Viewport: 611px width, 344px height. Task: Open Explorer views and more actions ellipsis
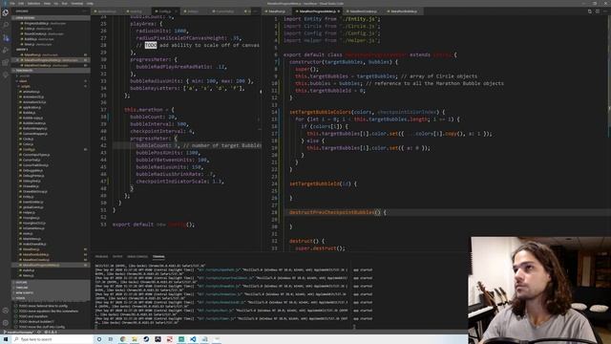85,11
